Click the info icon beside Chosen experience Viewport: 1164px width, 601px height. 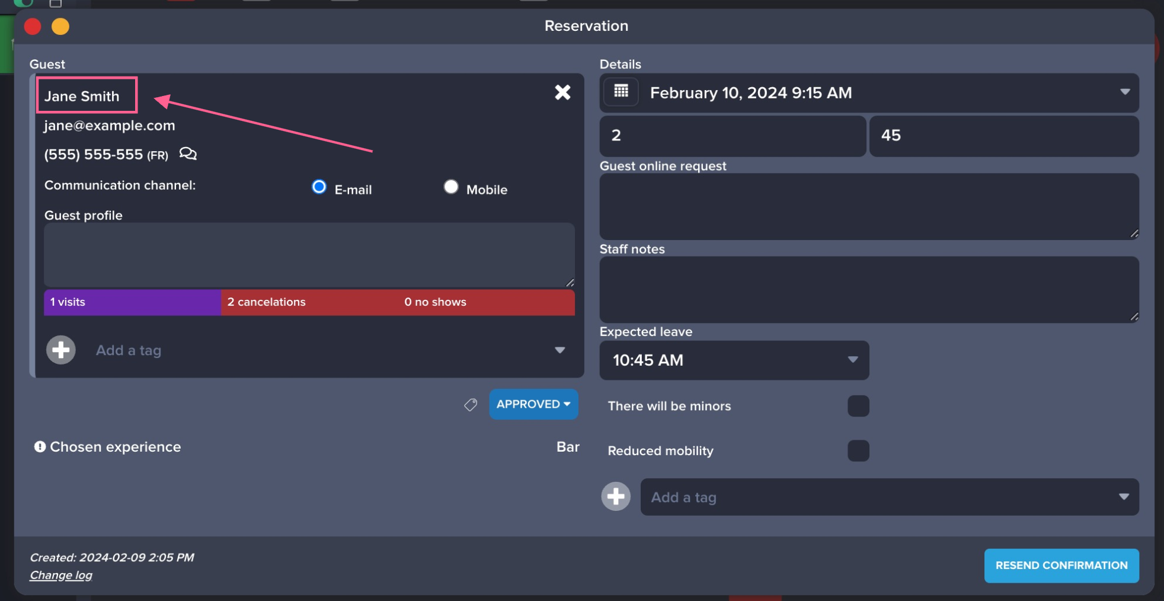coord(40,447)
